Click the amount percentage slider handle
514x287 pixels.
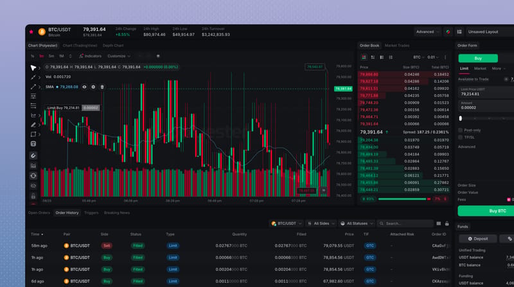(x=460, y=118)
